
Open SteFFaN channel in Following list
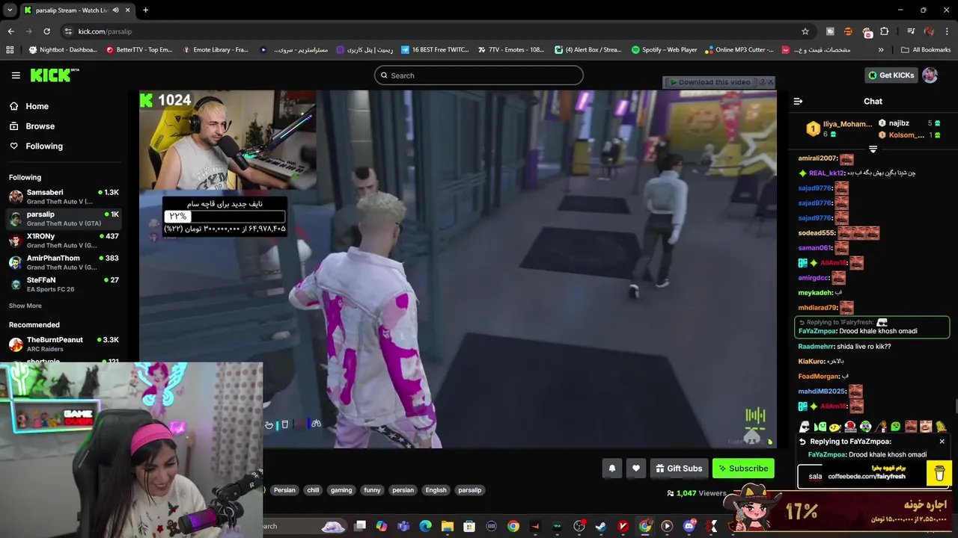click(64, 284)
